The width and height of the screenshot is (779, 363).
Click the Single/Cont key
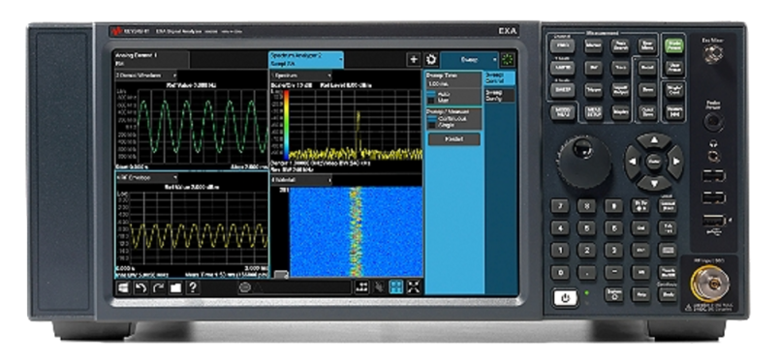pos(674,90)
